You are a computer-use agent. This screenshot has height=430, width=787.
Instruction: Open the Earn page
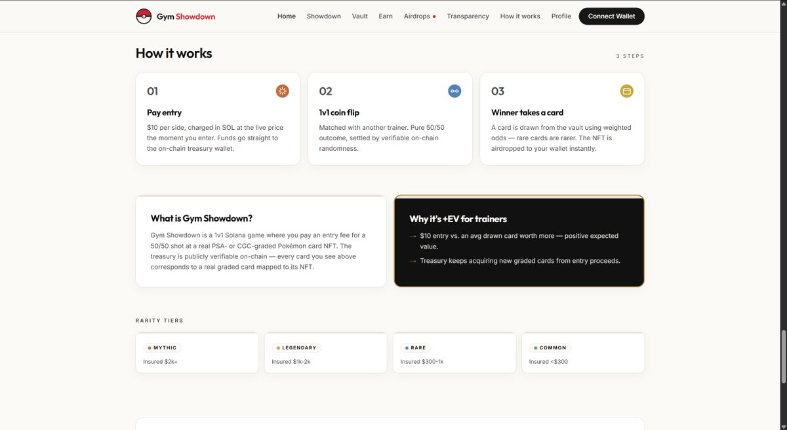click(x=386, y=16)
